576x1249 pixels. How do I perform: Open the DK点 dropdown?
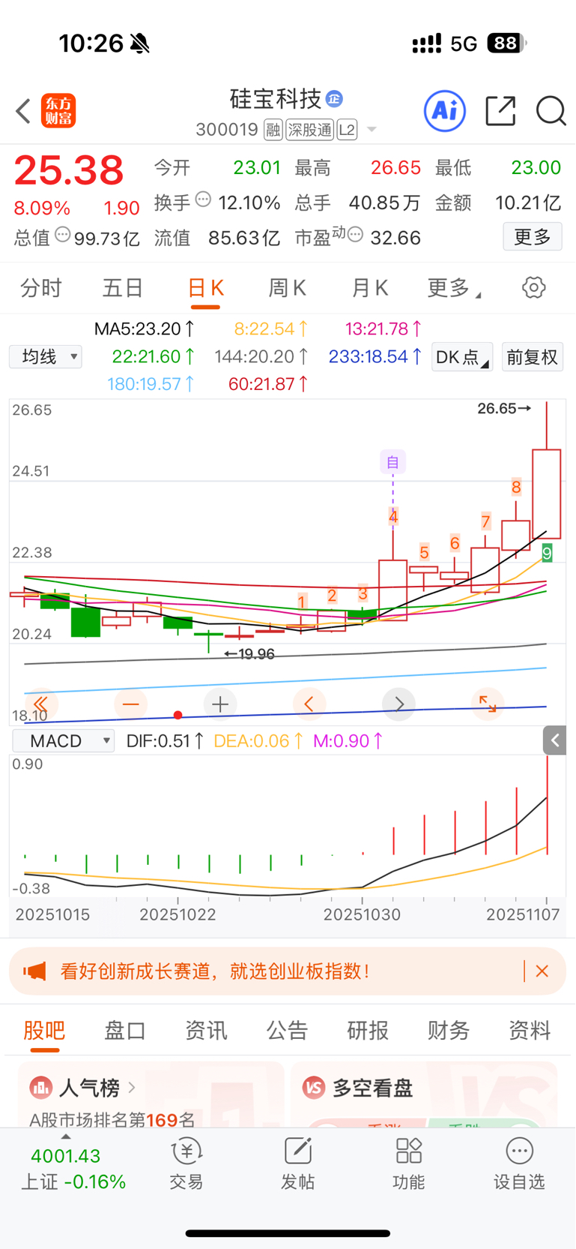pyautogui.click(x=462, y=357)
